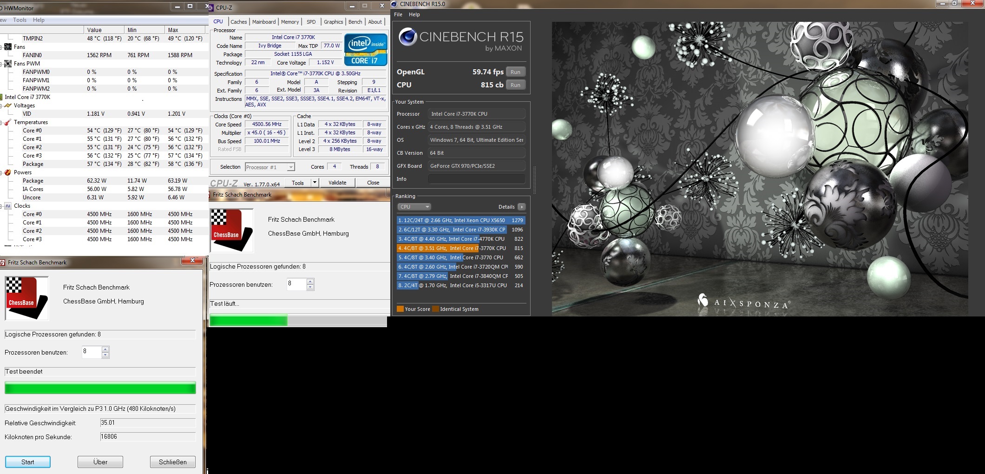Click the Prozessoren benutzen field showing 8 in the finished benchmark
Viewport: 985px width, 474px height.
(x=92, y=352)
